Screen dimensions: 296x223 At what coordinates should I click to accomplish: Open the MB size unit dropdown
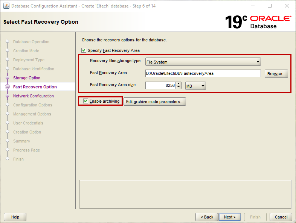pos(195,86)
